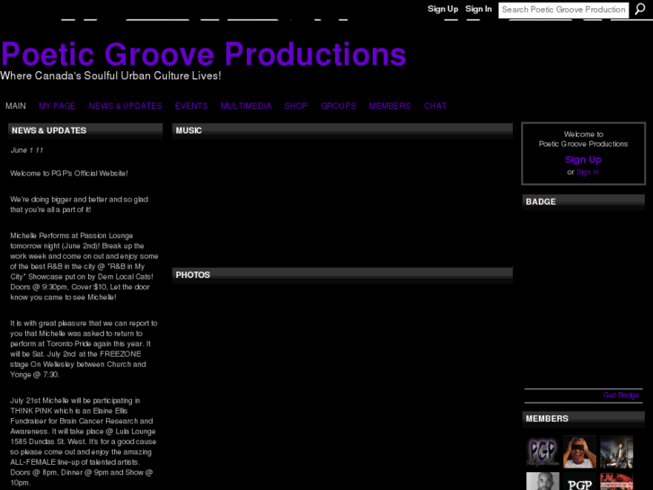Open the NEWS & UPDATES tab

click(x=126, y=106)
